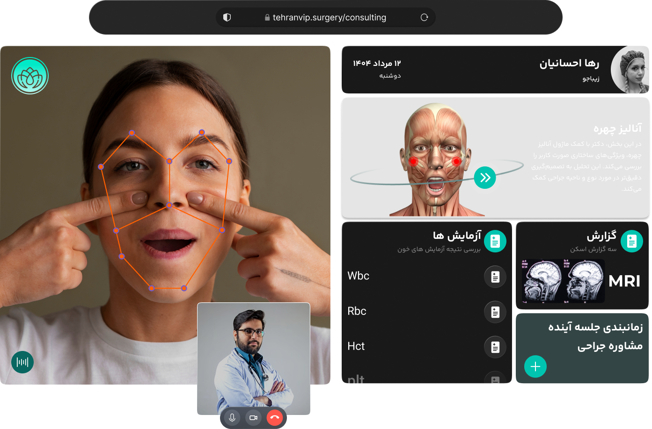Screen dimensions: 652x429
Task: Open the Rbc test document icon
Action: point(495,312)
